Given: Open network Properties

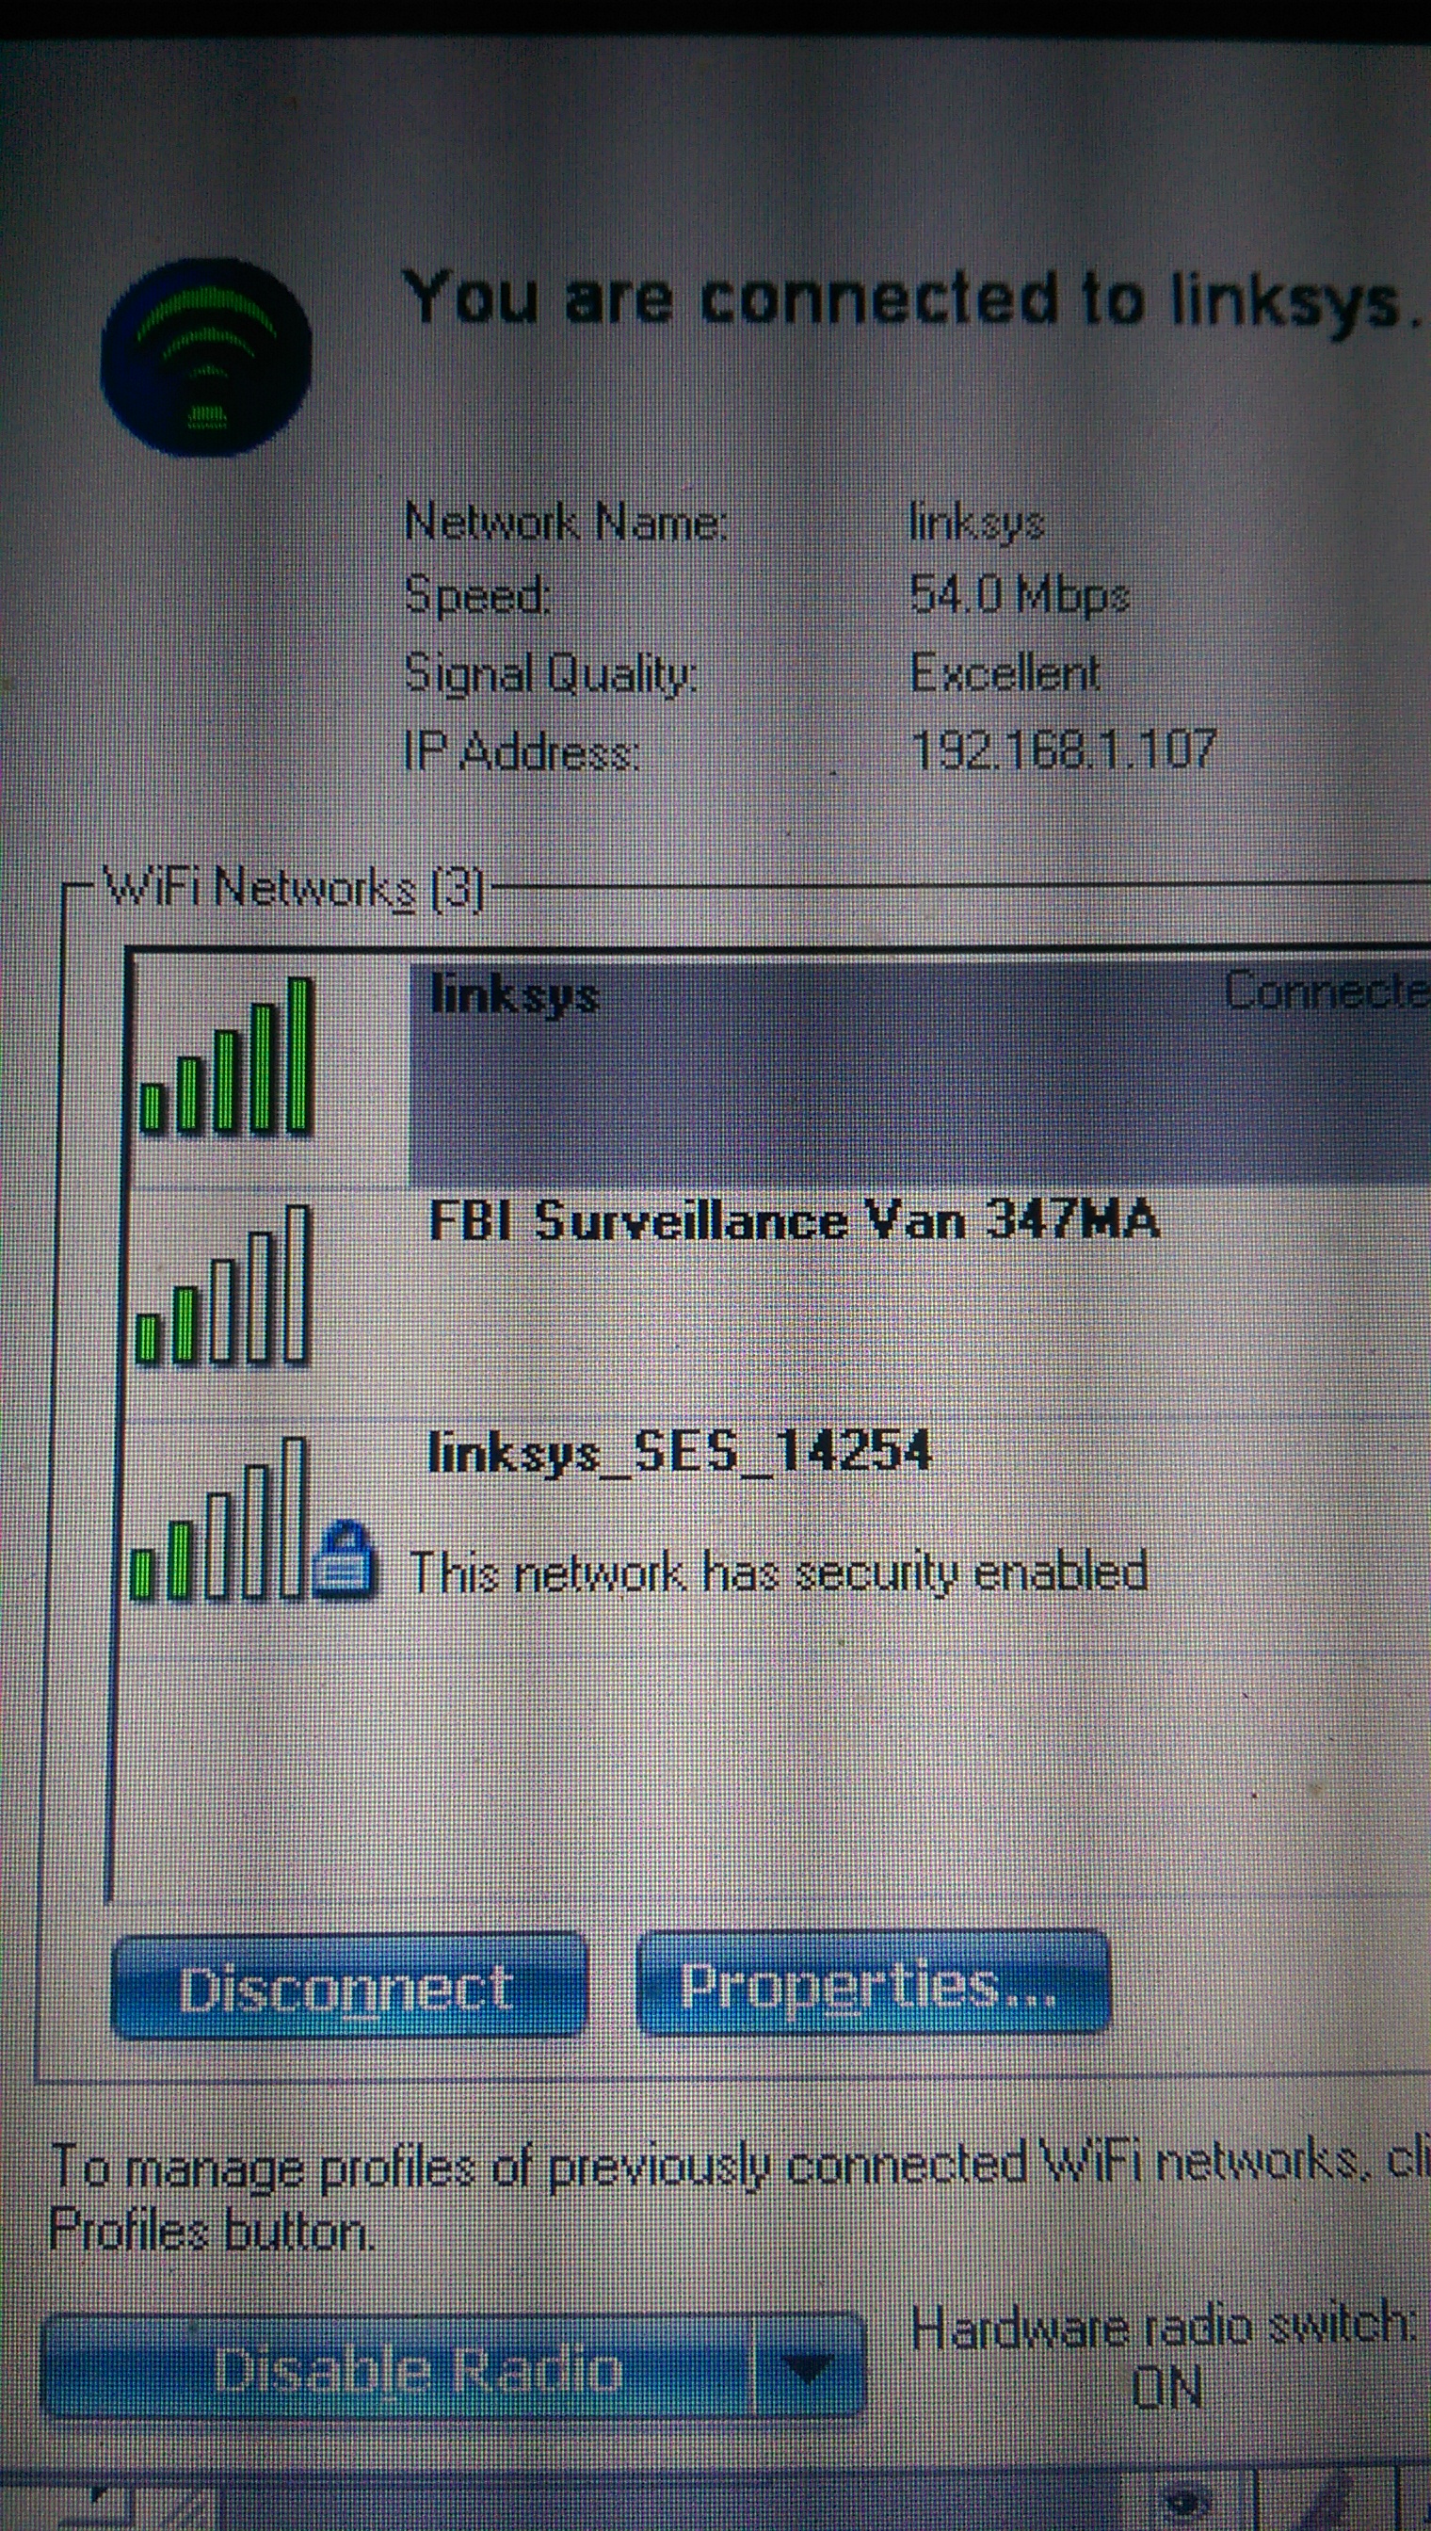Looking at the screenshot, I should pyautogui.click(x=873, y=1983).
